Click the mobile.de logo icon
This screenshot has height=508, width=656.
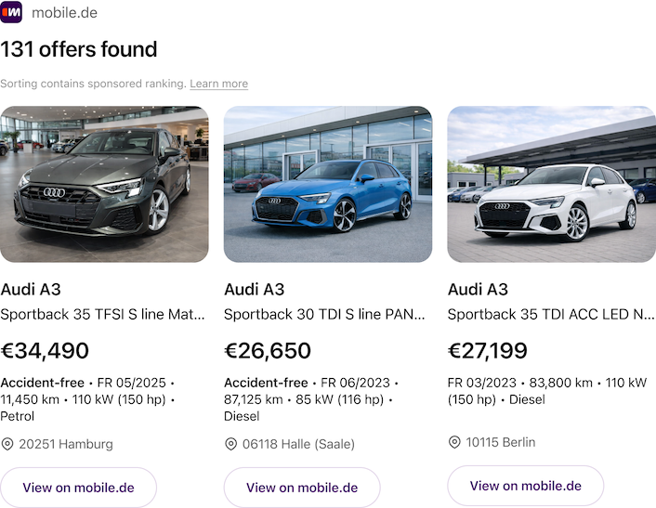[x=11, y=13]
